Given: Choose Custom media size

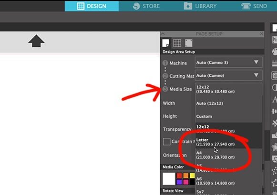Looking at the screenshot, I should (228, 116).
